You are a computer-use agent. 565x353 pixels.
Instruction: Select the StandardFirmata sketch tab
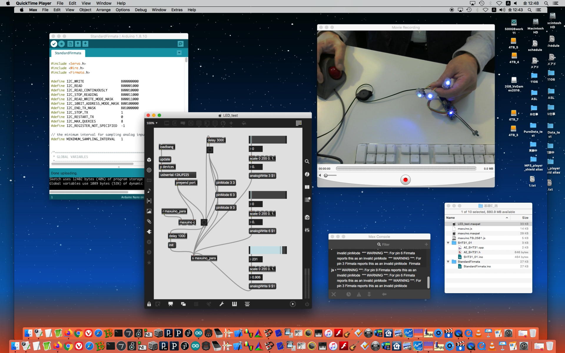(x=68, y=53)
